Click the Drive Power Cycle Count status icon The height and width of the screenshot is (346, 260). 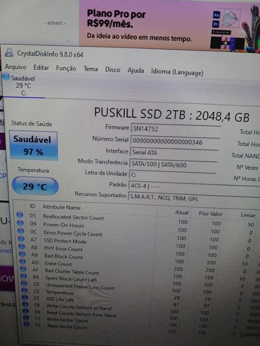pyautogui.click(x=21, y=231)
